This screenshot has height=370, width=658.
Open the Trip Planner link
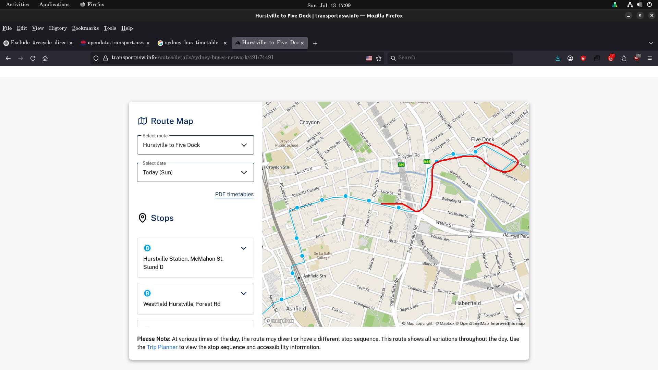[162, 347]
